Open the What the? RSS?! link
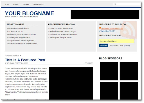This screenshot has width=144, height=103. point(108,31)
